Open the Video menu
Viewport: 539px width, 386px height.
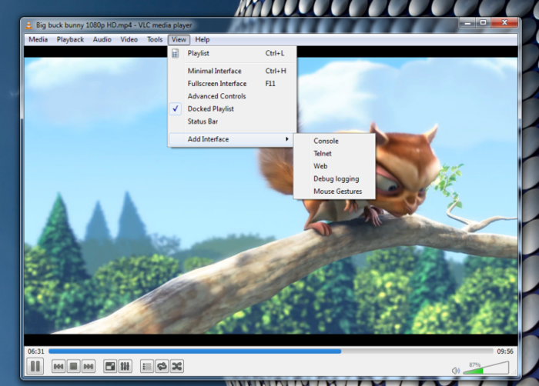pos(129,39)
